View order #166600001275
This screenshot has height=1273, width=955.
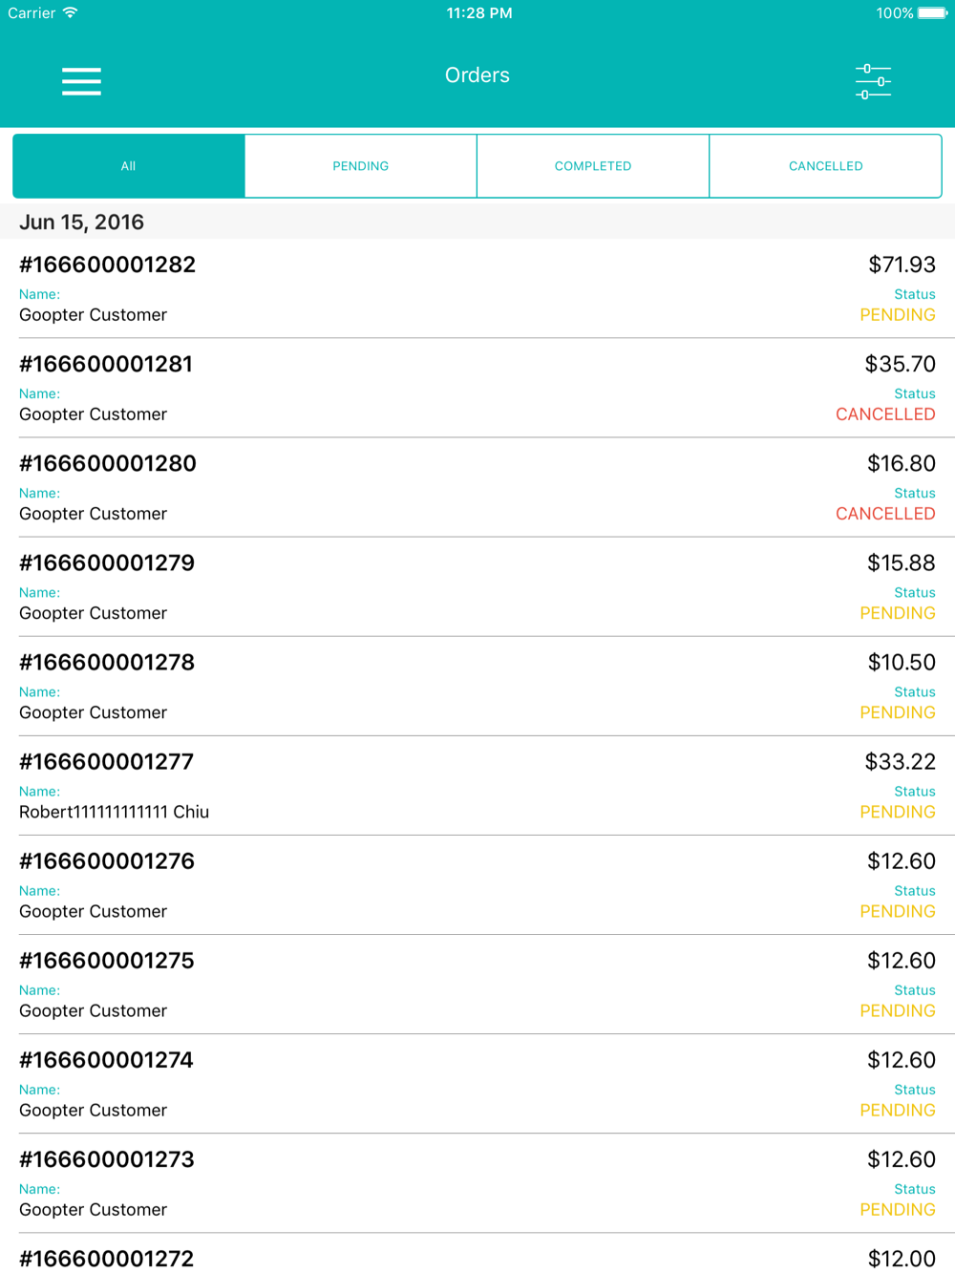click(x=477, y=984)
